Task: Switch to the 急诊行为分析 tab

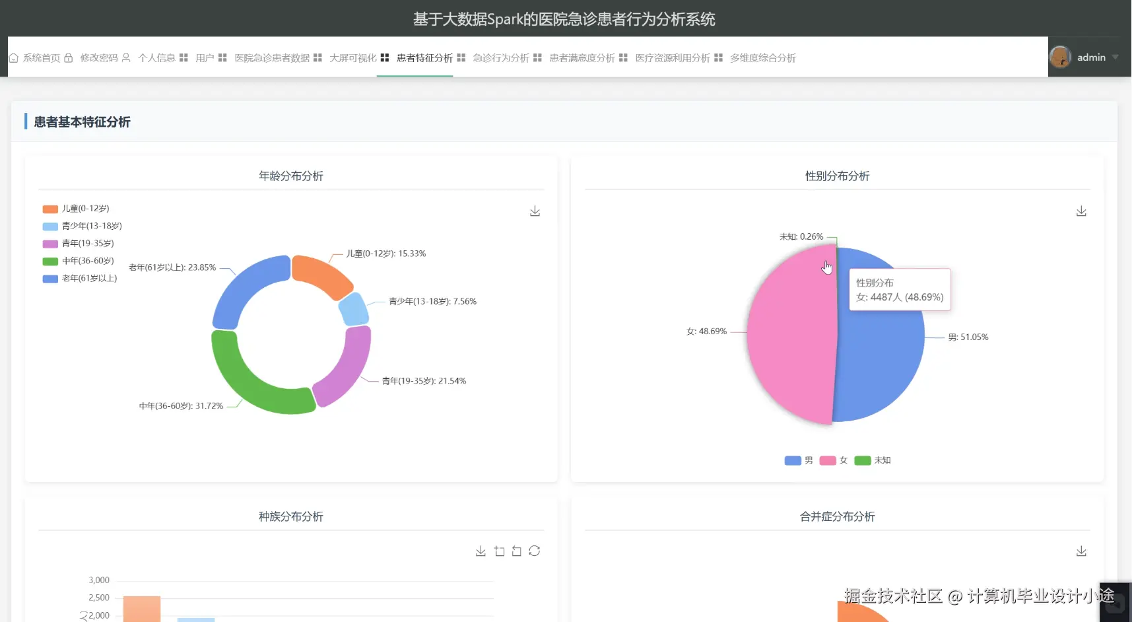Action: (500, 57)
